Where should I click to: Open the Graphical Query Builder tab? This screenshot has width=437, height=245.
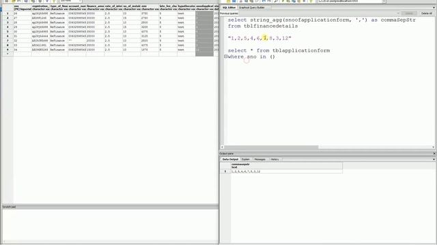click(x=252, y=7)
